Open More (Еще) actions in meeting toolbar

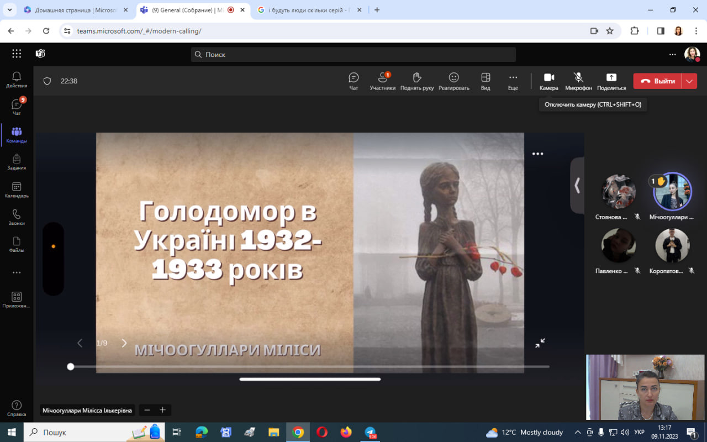click(513, 81)
